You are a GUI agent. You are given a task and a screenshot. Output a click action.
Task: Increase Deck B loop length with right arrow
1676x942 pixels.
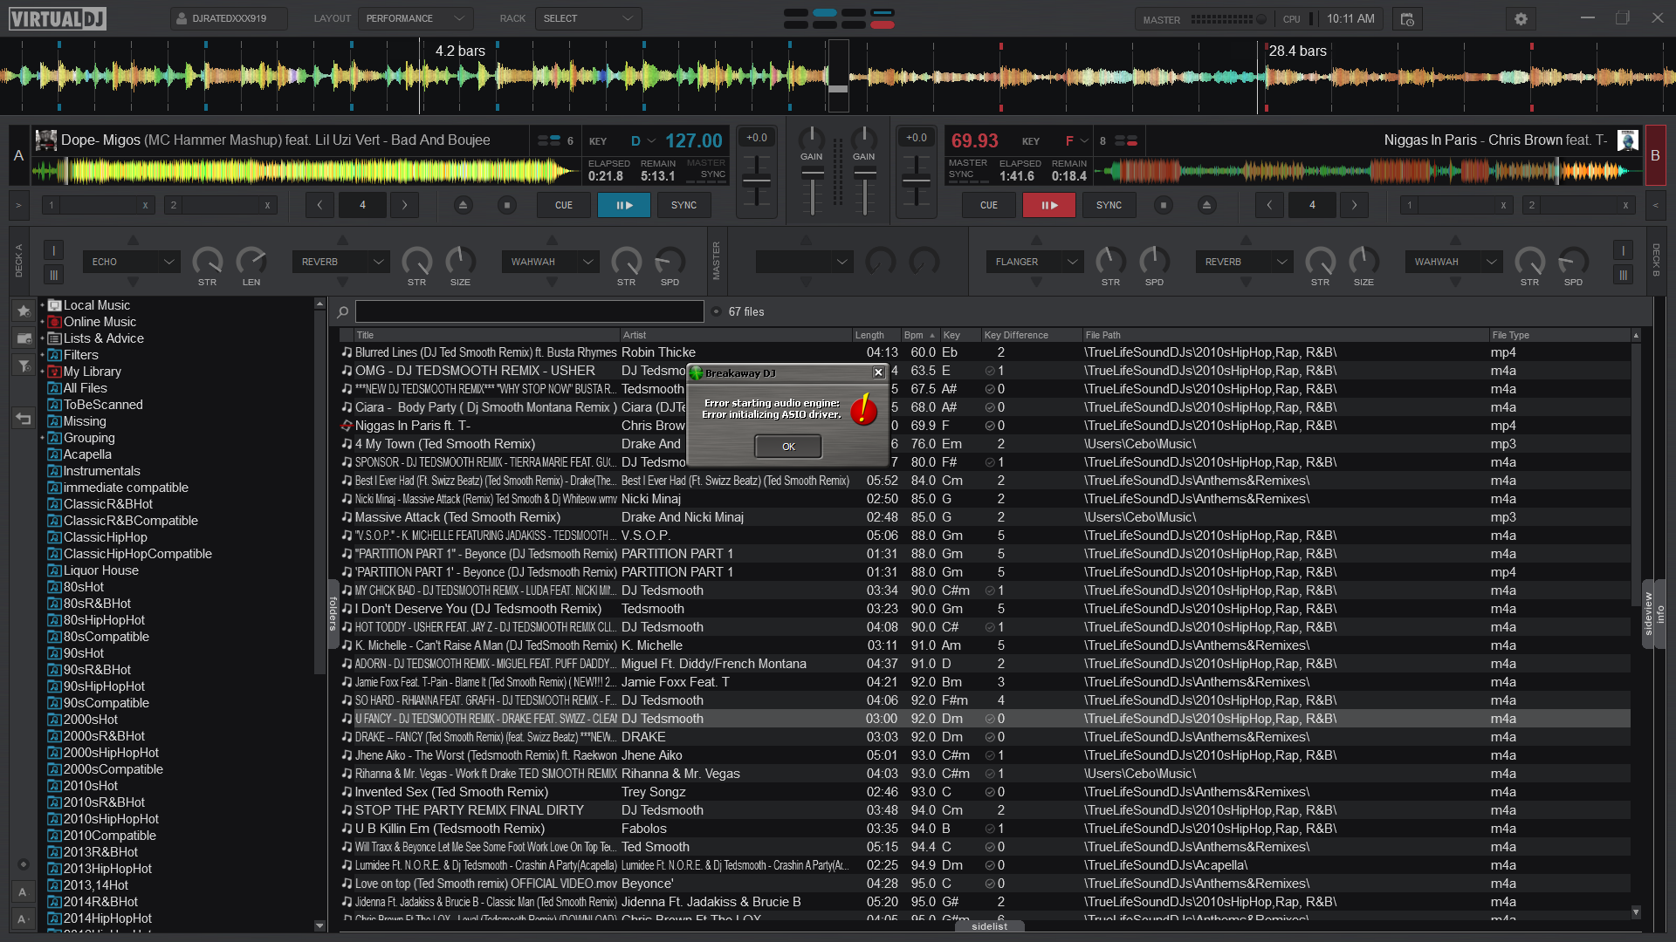(1354, 206)
